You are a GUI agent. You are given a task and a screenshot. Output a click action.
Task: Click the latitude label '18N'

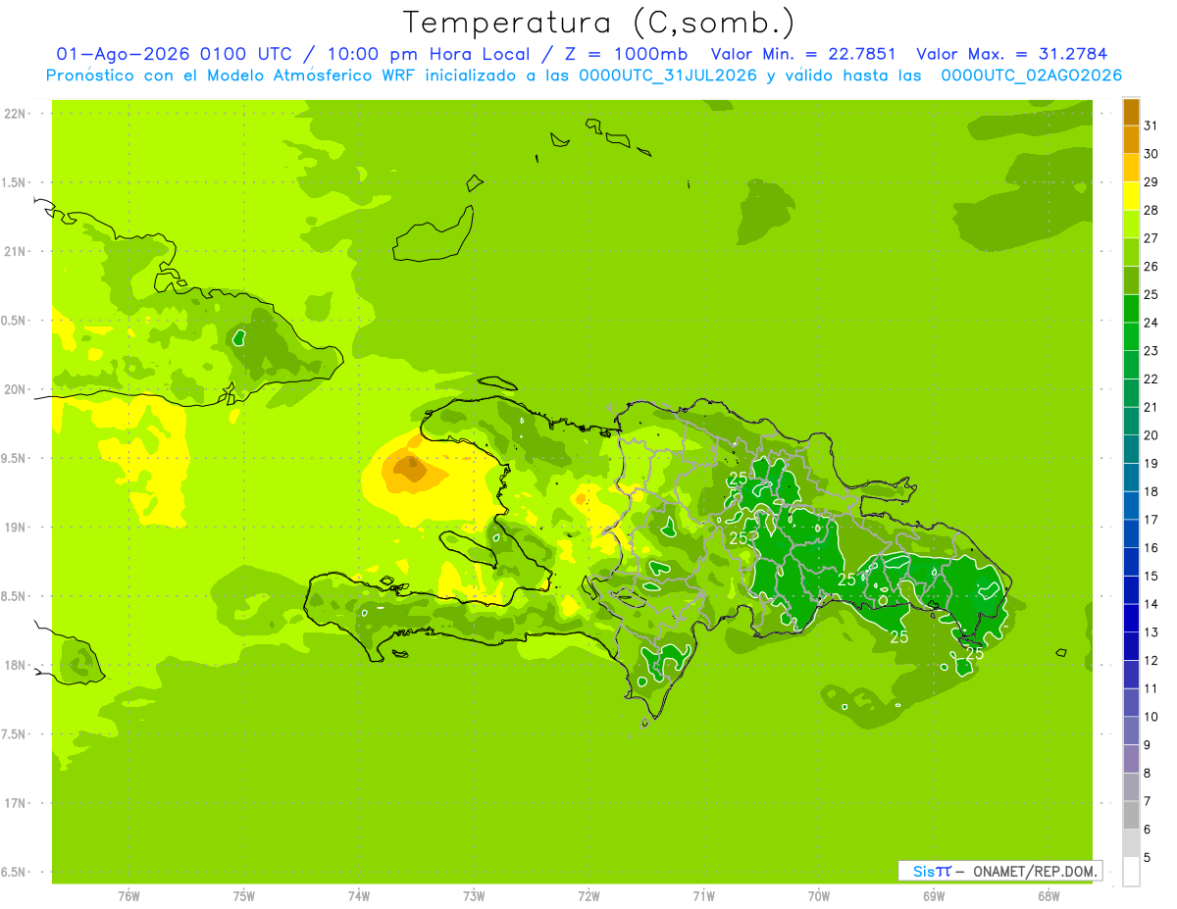(15, 665)
